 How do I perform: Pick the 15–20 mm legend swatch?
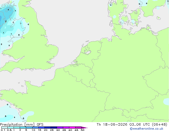(x=42, y=128)
